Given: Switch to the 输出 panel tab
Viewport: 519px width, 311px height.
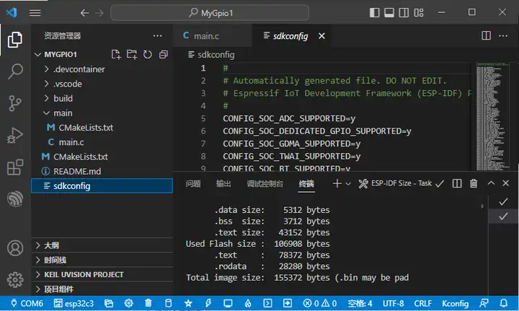Looking at the screenshot, I should point(224,184).
